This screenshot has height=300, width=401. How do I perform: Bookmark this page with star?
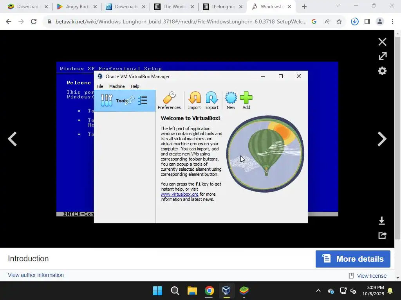tap(339, 22)
